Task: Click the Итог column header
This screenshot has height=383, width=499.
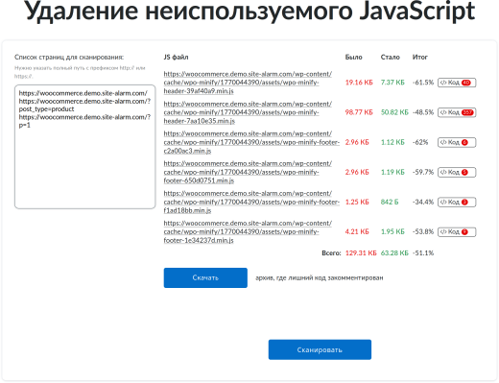Action: click(420, 57)
